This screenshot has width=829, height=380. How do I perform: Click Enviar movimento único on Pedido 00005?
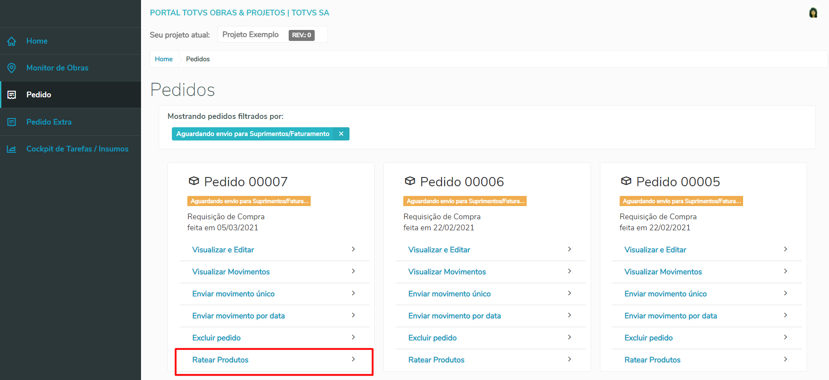pyautogui.click(x=665, y=294)
